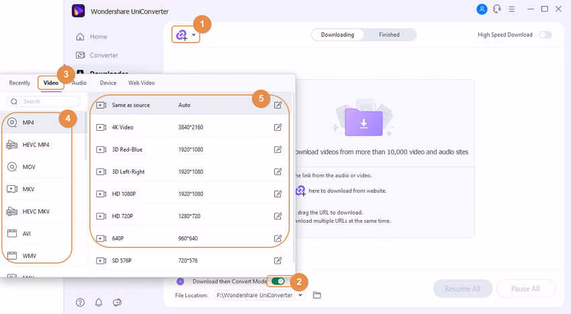Select the Device format tab
This screenshot has width=571, height=314.
(108, 83)
